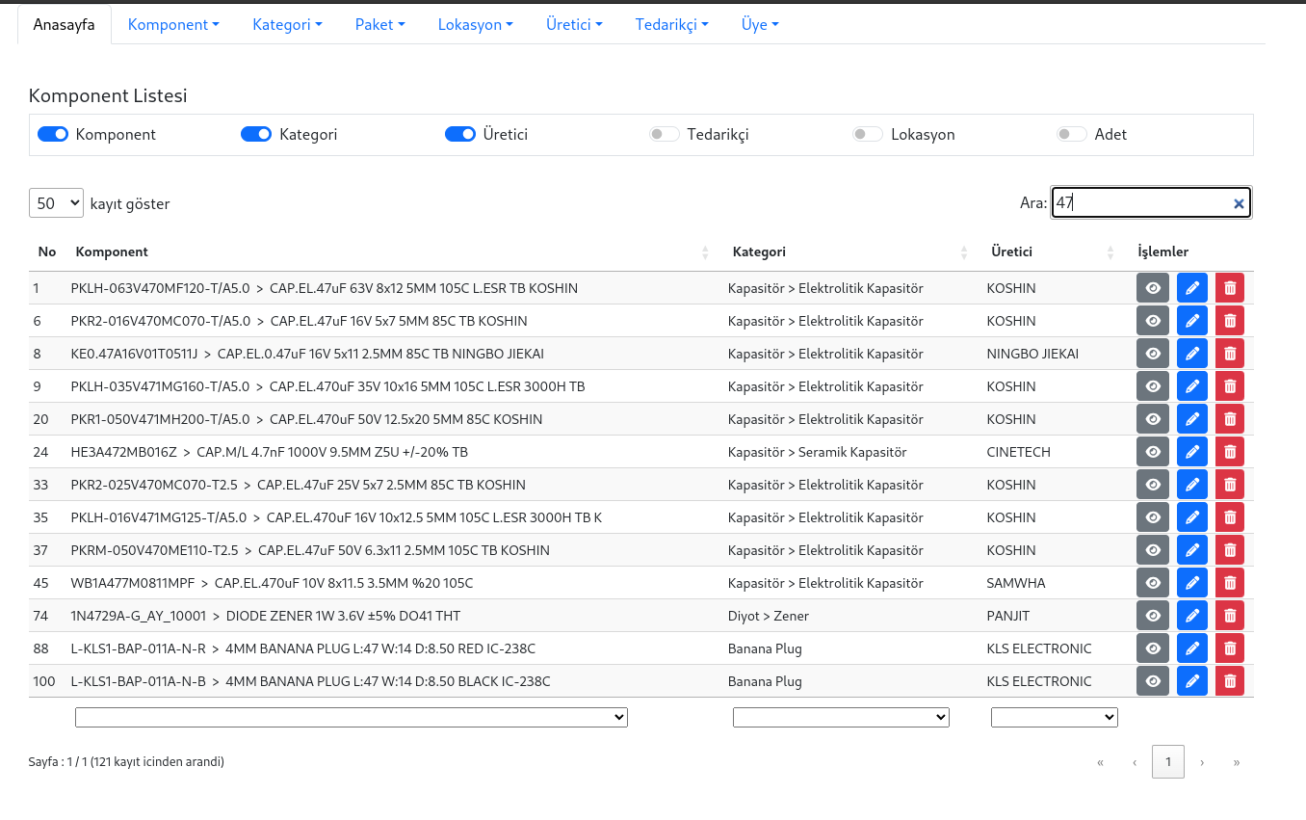The width and height of the screenshot is (1306, 820).
Task: View PKR2-025V470MC070-T2.5 details
Action: coord(1153,485)
